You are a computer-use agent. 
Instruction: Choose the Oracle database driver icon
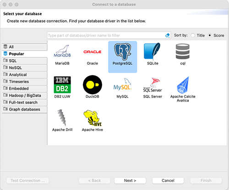93,52
